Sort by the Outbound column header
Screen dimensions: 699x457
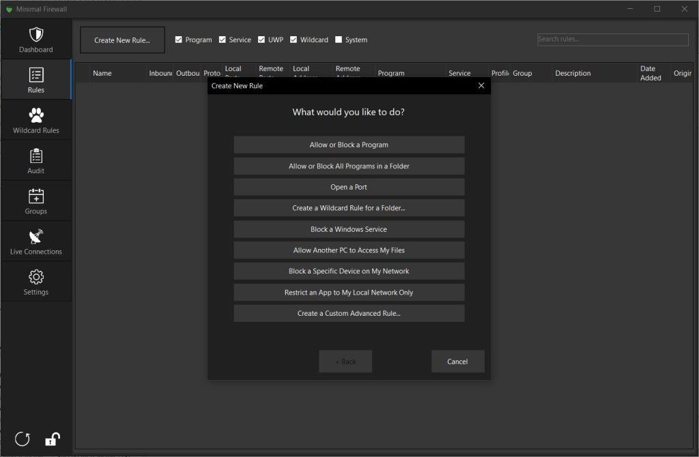click(x=187, y=73)
